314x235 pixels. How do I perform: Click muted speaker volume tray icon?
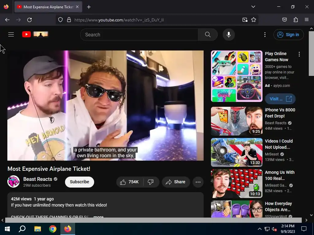[274, 229]
